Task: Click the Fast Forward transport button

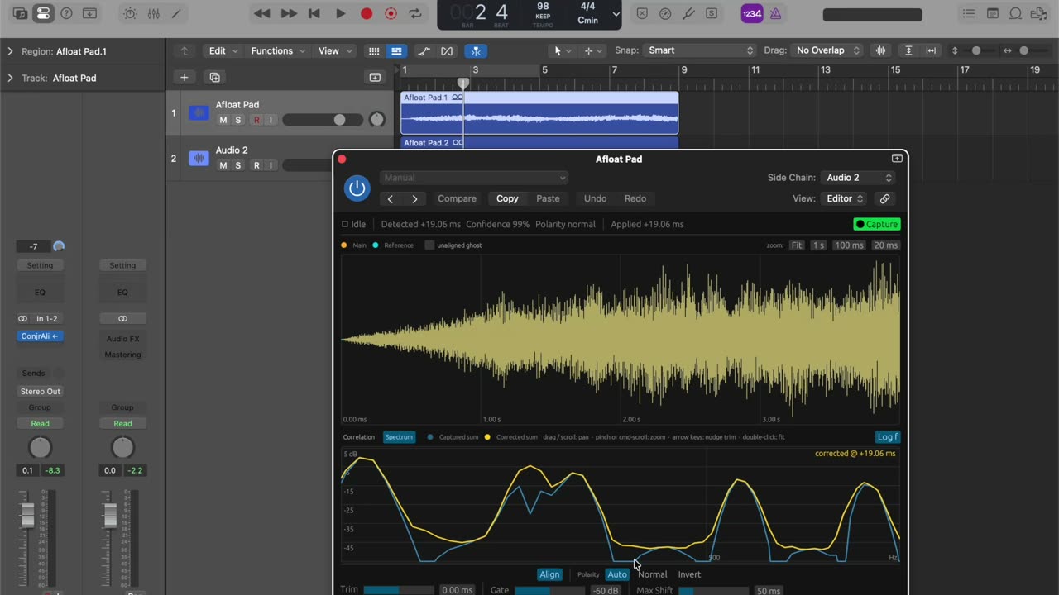Action: click(289, 13)
